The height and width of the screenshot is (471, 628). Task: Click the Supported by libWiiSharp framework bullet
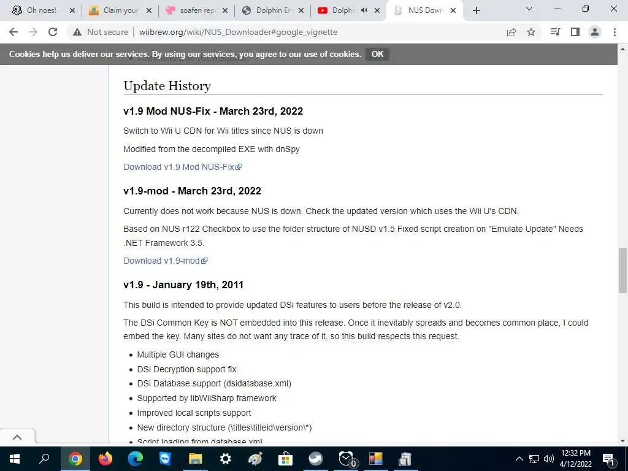207,398
